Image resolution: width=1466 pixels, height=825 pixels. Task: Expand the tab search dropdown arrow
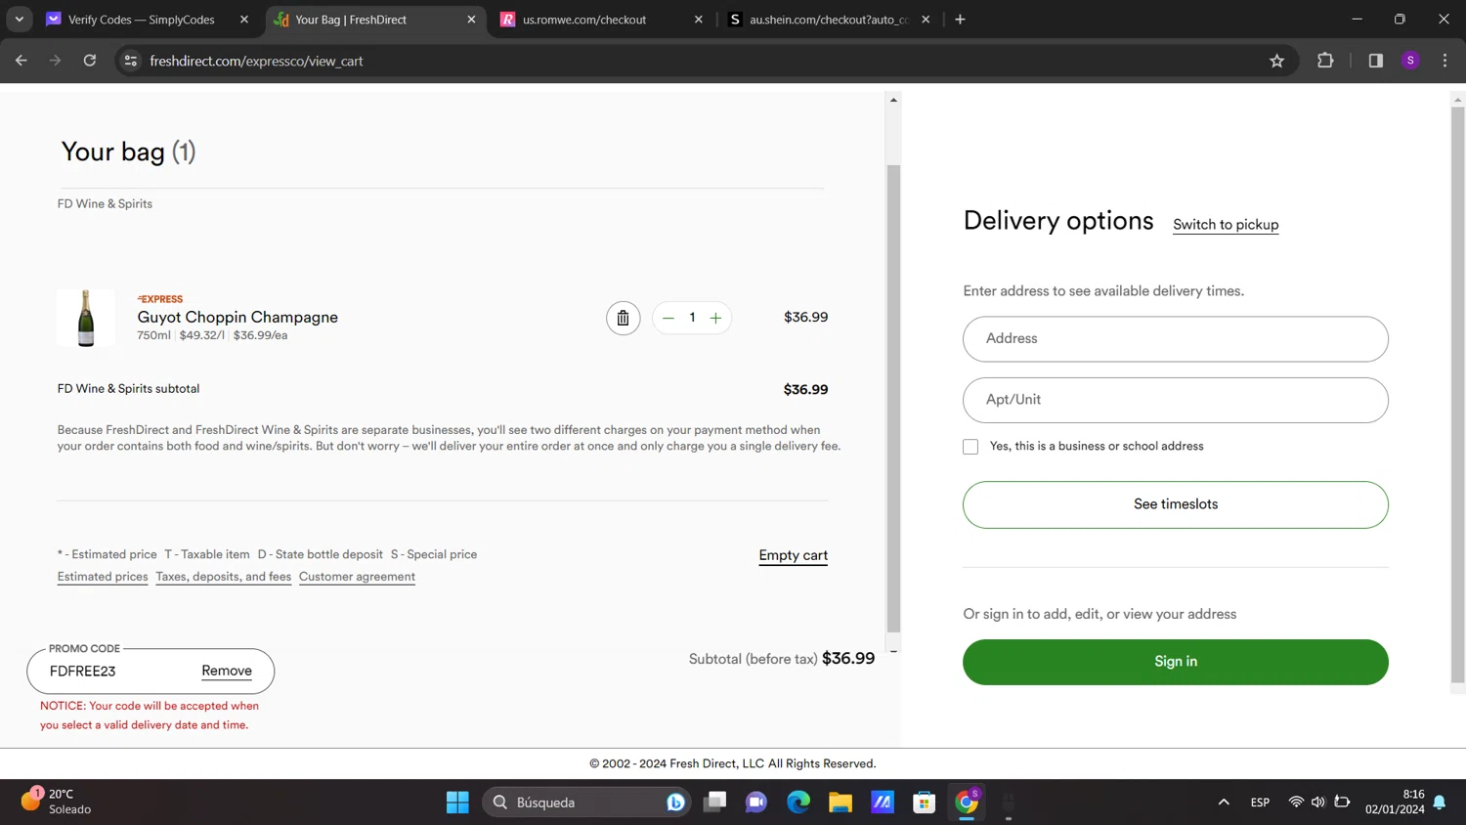[x=19, y=20]
